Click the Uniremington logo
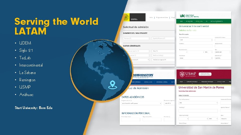This screenshot has width=241, height=135. click(x=143, y=75)
